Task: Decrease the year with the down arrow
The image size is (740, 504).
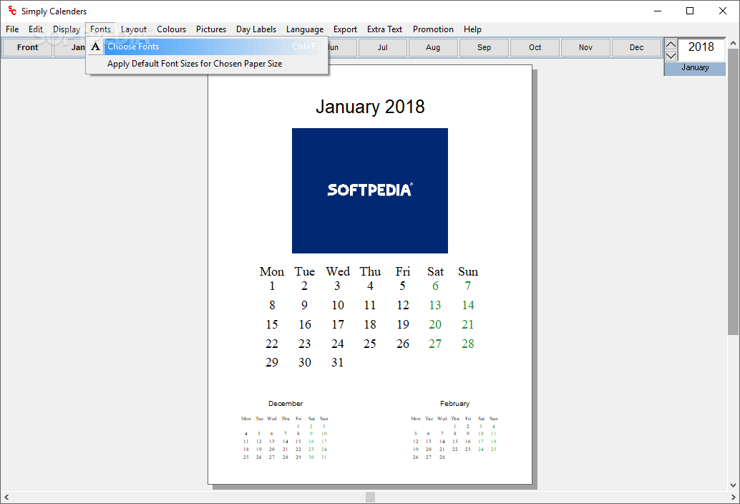Action: 671,56
